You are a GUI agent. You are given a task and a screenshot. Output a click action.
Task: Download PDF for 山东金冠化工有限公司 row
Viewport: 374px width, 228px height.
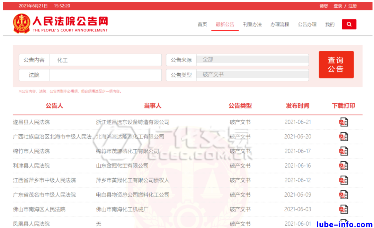tap(344, 166)
